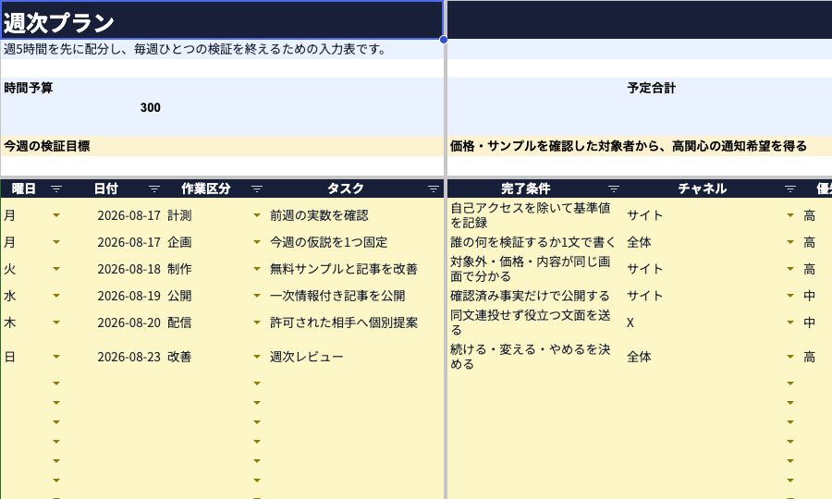This screenshot has width=832, height=499.
Task: Open チャネル dropdown on 確認済み事実だけで公開する row
Action: click(x=790, y=296)
